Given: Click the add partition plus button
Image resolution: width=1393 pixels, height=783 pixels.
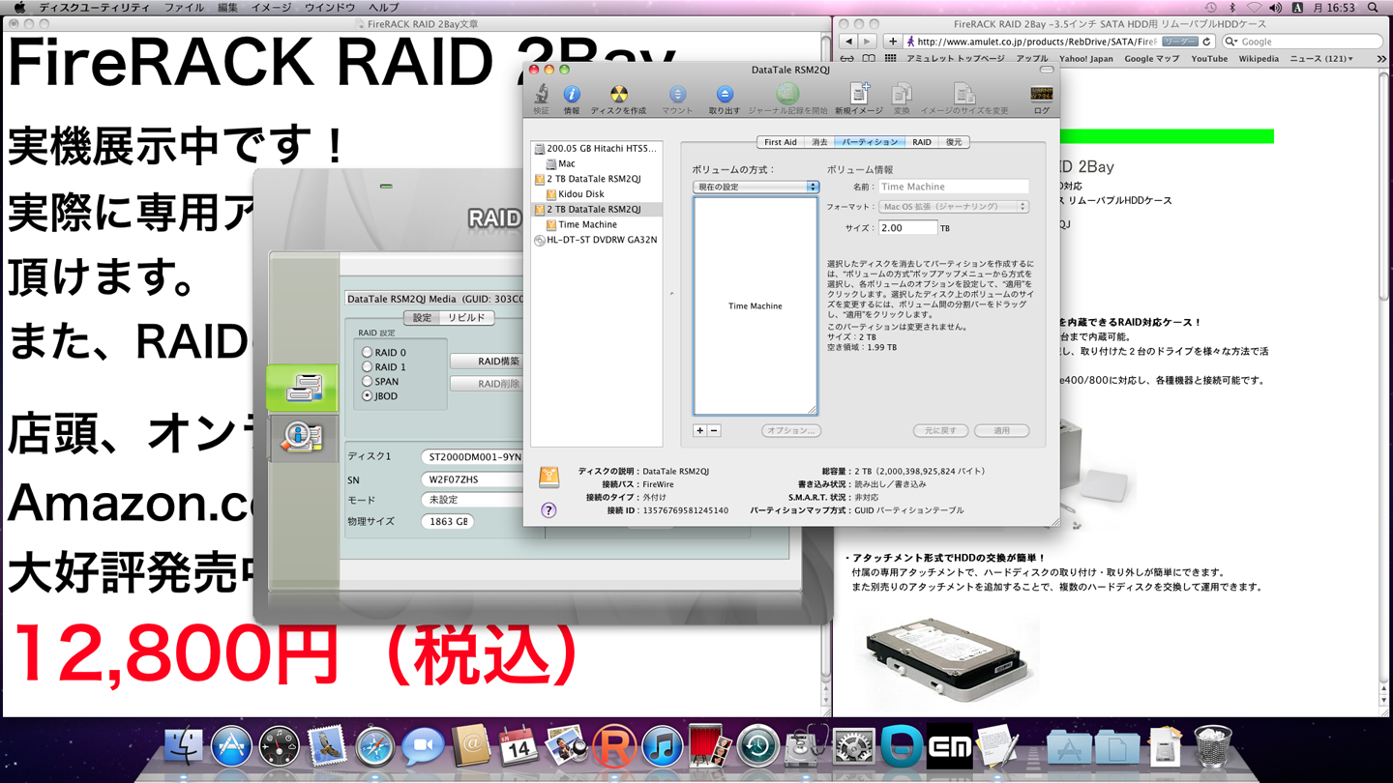Looking at the screenshot, I should (x=699, y=431).
